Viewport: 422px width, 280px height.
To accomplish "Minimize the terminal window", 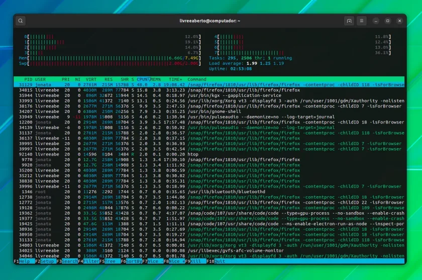I will point(376,21).
